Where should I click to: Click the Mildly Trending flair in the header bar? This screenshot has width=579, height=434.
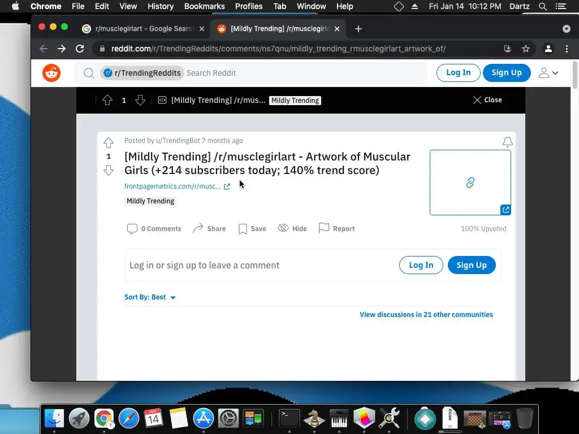(295, 101)
